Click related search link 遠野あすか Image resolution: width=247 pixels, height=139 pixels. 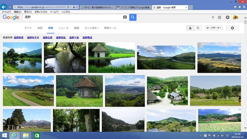click(33, 38)
